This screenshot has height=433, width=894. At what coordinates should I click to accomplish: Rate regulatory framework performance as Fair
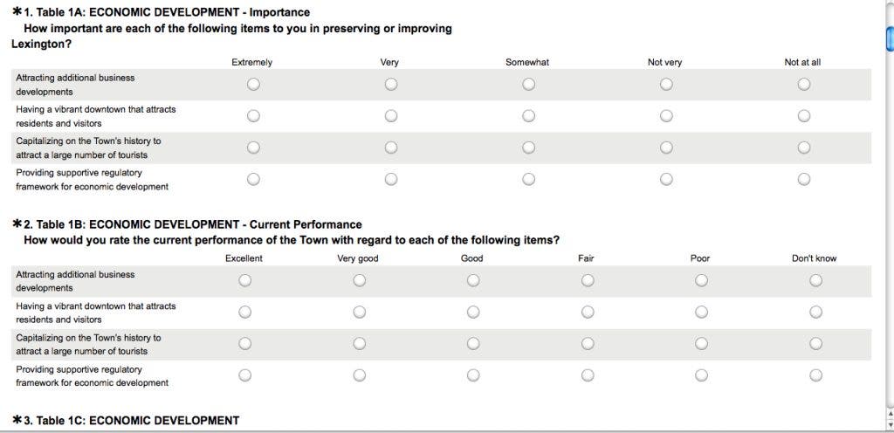coord(588,375)
